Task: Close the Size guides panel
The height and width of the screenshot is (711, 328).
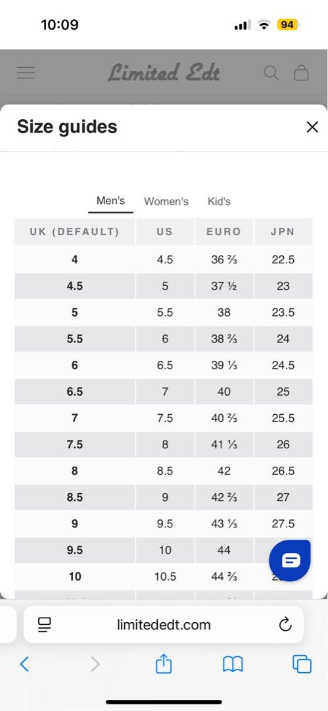Action: click(312, 127)
